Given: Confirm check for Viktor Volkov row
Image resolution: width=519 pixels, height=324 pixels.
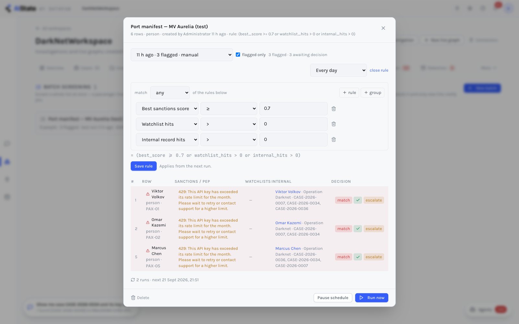Looking at the screenshot, I should [358, 200].
